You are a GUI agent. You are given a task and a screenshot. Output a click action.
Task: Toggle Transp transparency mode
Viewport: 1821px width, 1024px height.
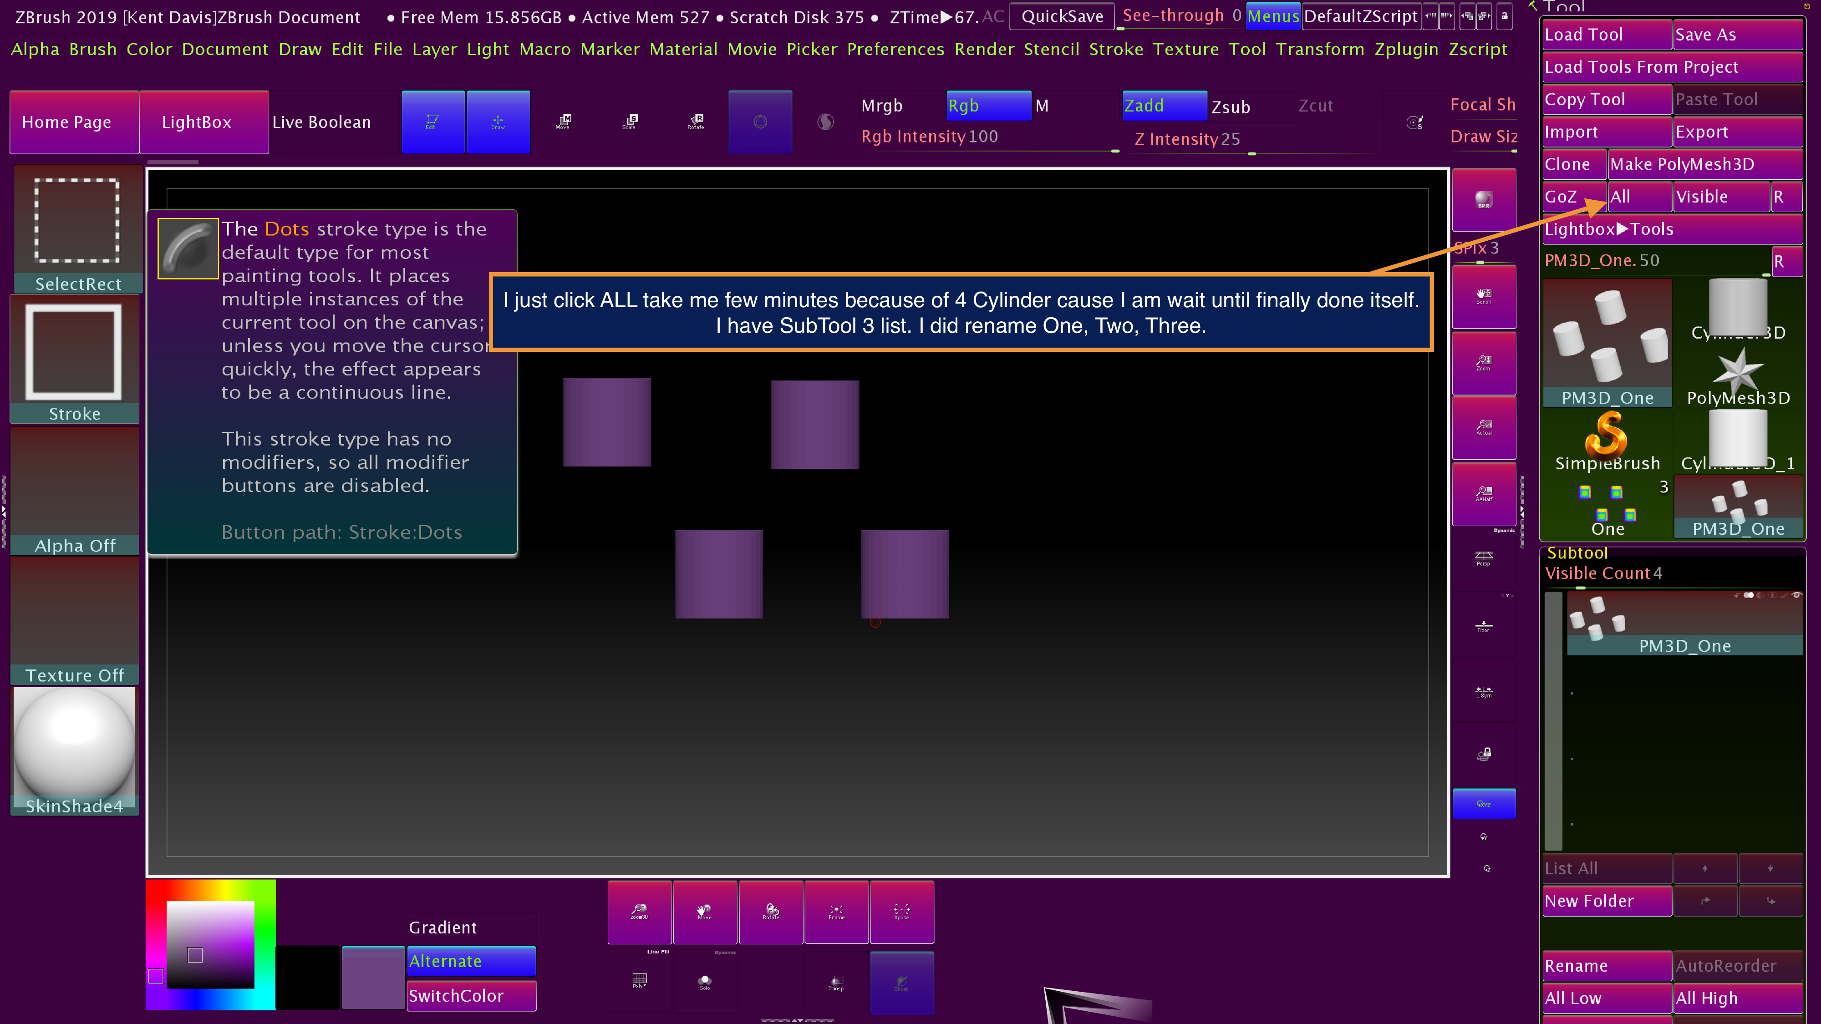(x=836, y=982)
